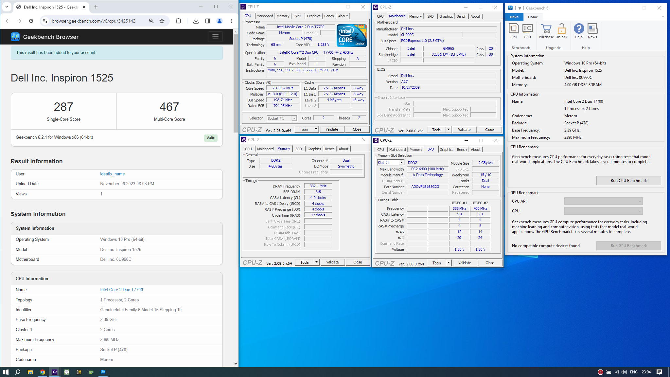Screen dimensions: 670x377
Task: Bookmark this page with the star icon
Action: 162,21
